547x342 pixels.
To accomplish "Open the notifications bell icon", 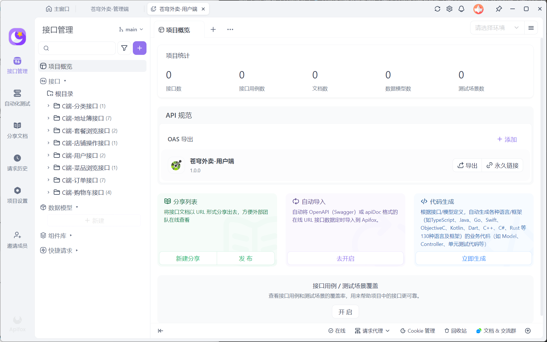I will [x=461, y=9].
